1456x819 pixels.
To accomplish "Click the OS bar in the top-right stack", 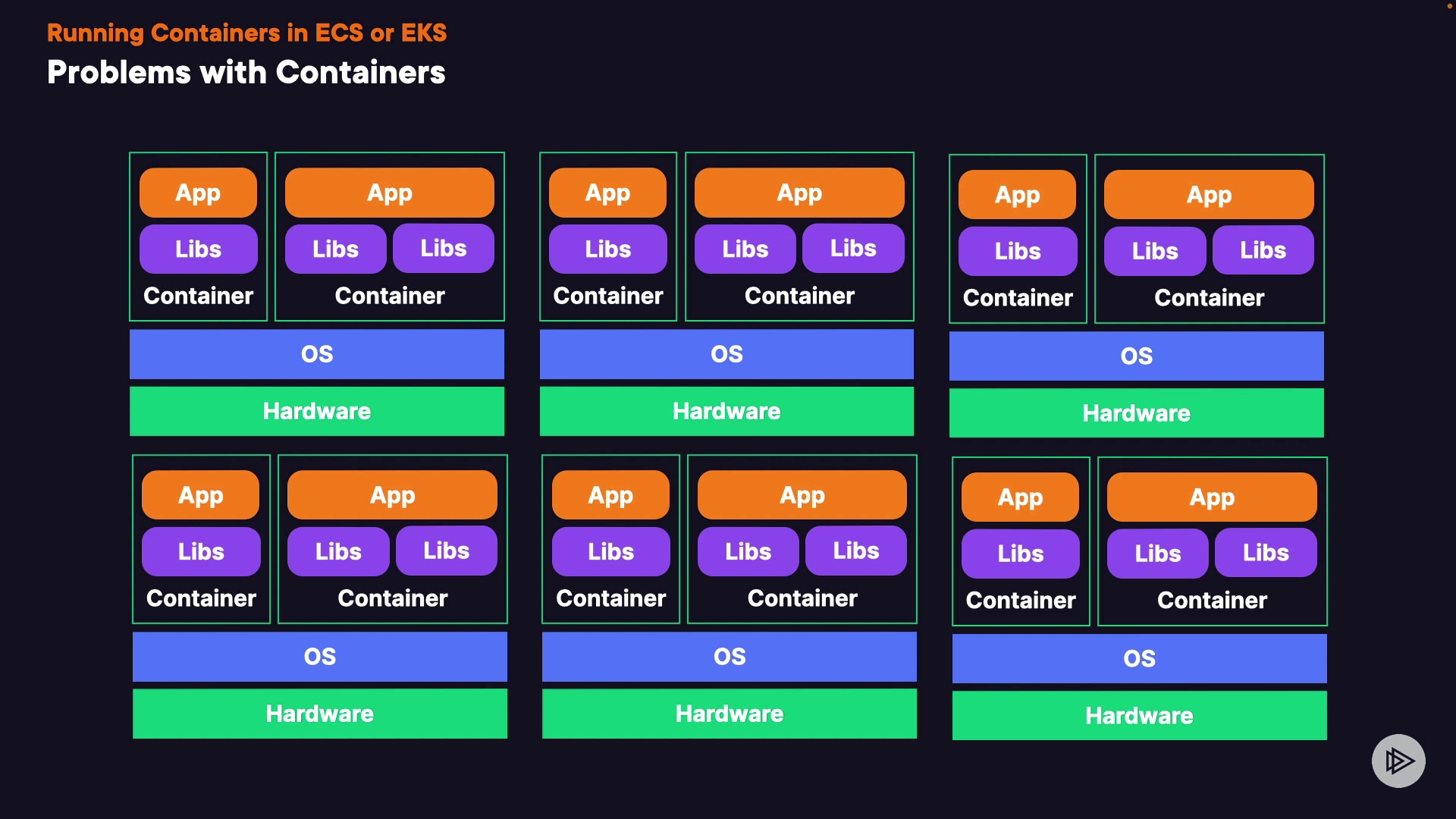I will pyautogui.click(x=1136, y=356).
